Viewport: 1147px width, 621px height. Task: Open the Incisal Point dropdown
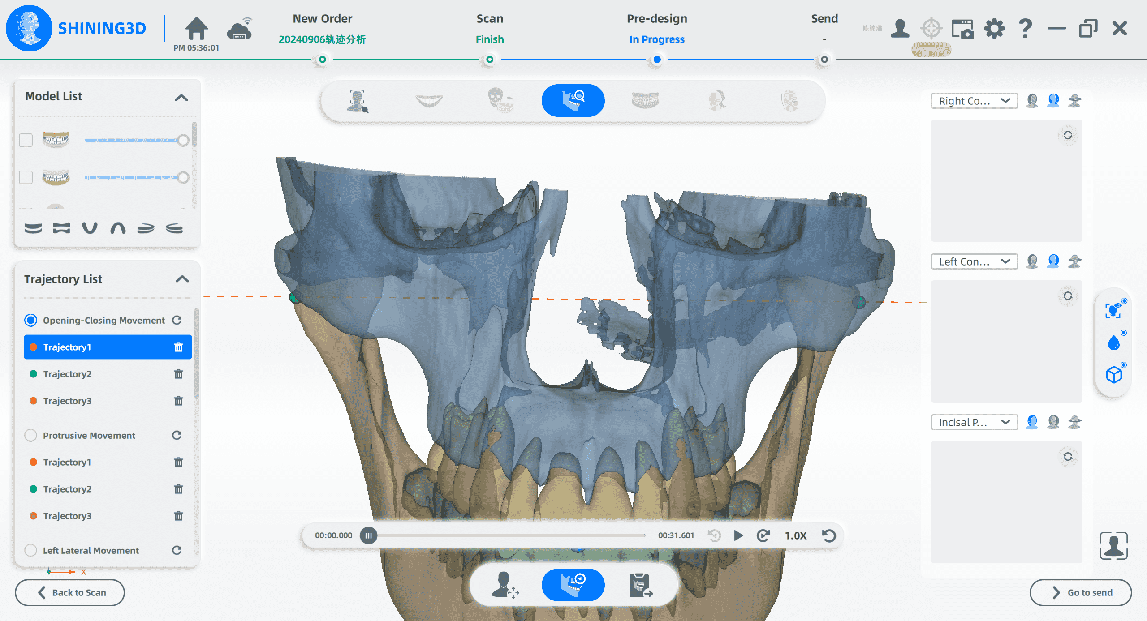[974, 422]
